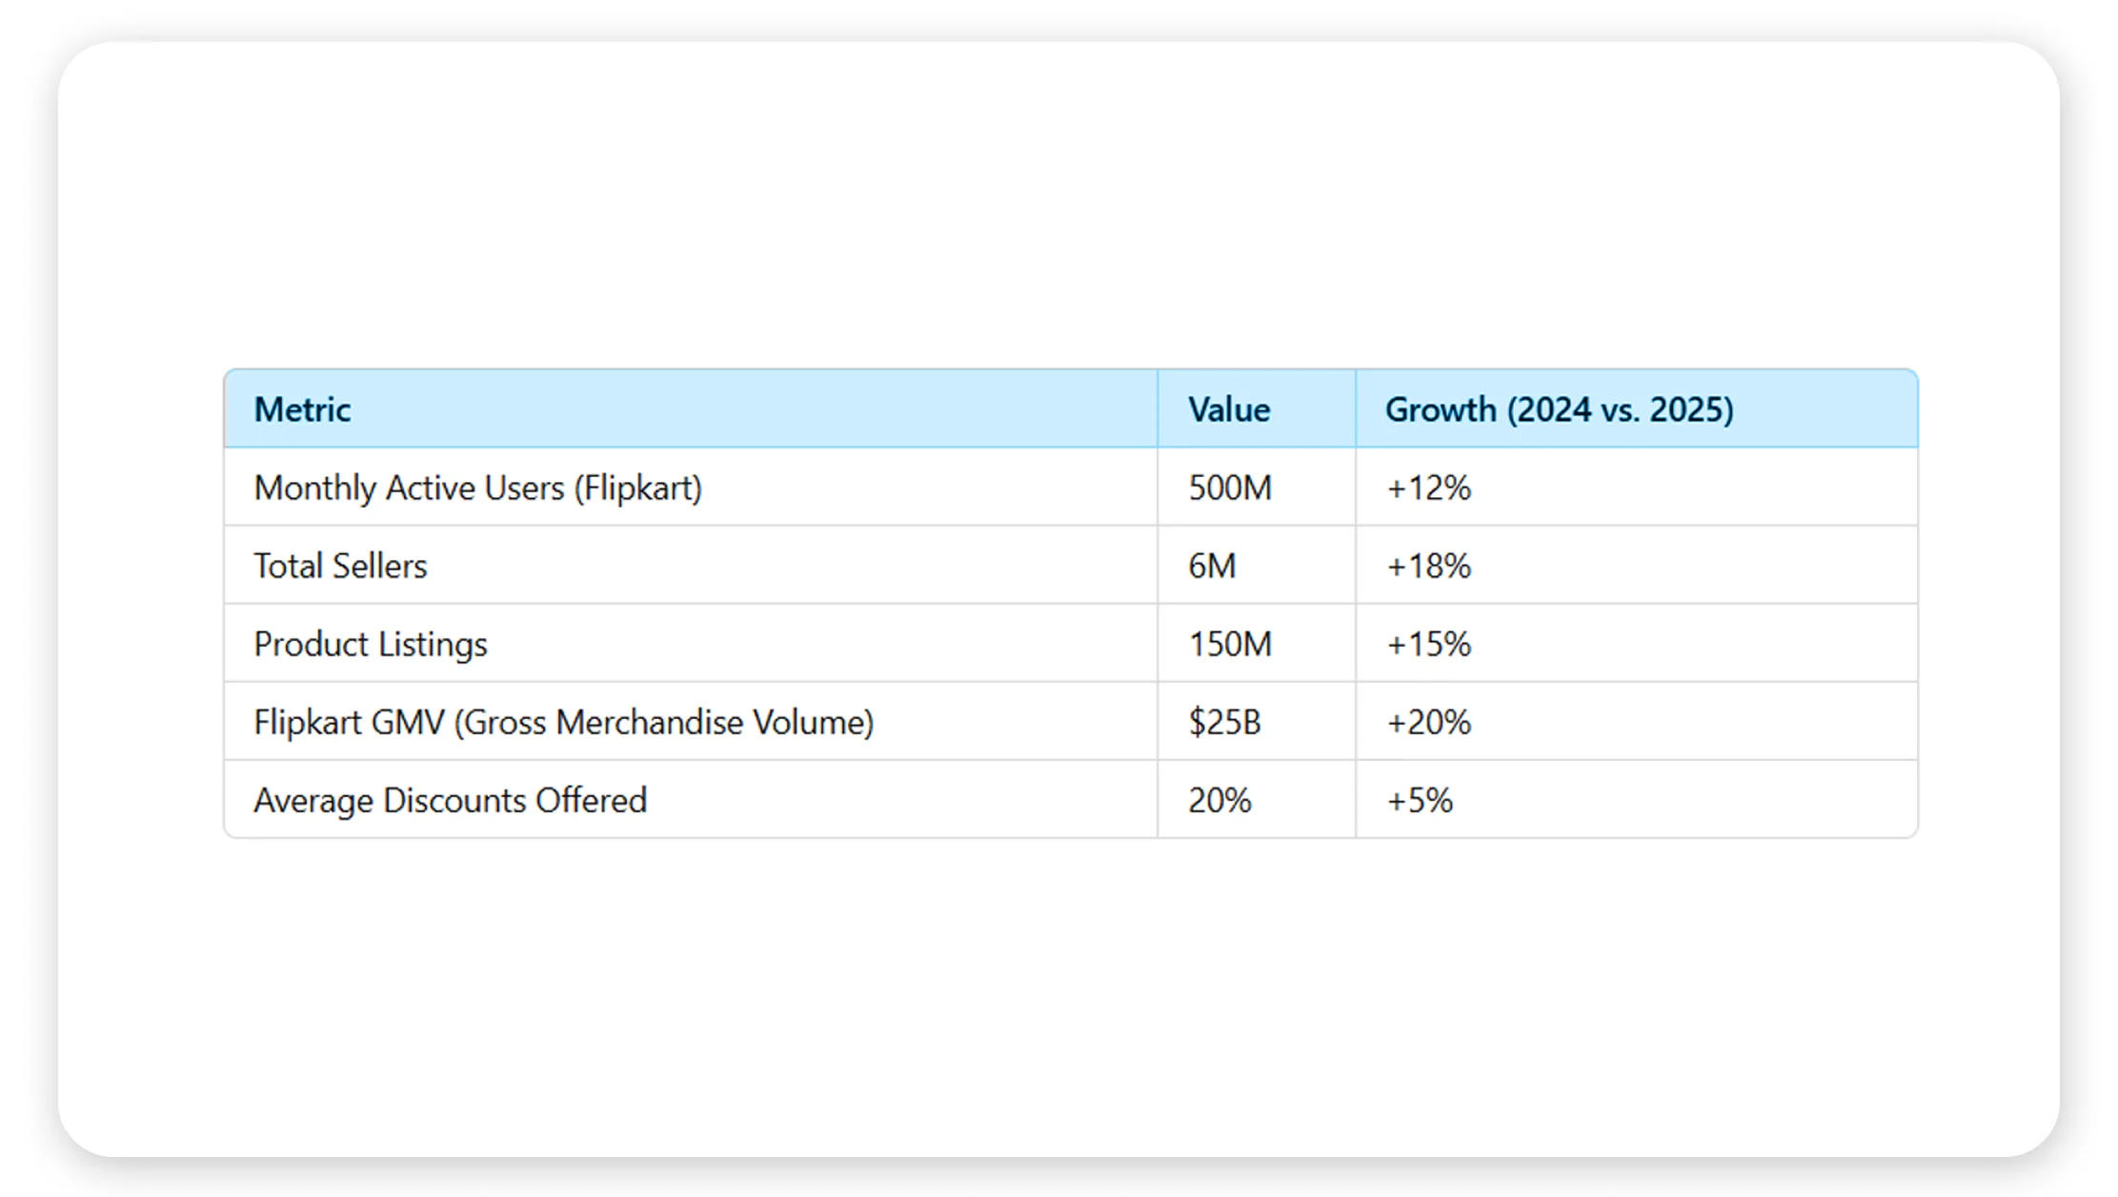Click the +5% growth cell
Screen dimensions: 2118x1197
point(1637,799)
